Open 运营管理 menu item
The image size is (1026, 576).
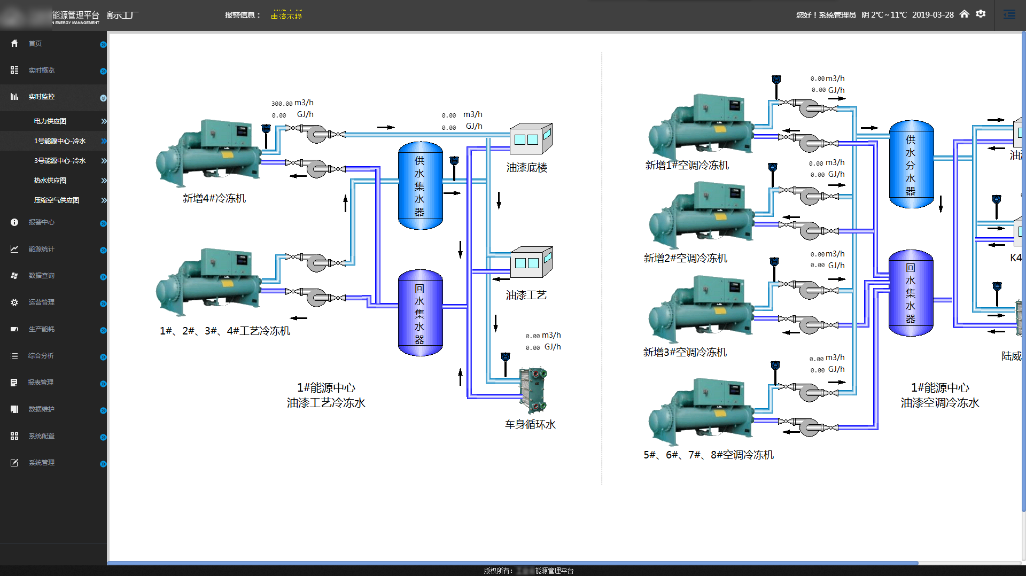53,302
